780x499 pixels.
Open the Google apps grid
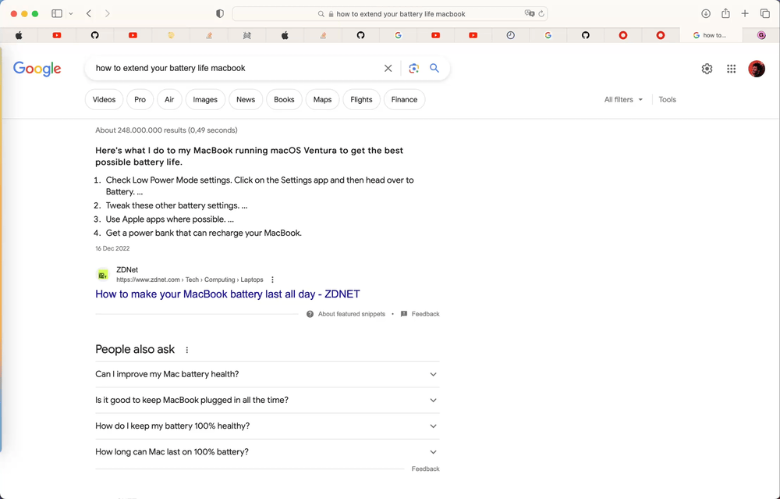click(731, 69)
